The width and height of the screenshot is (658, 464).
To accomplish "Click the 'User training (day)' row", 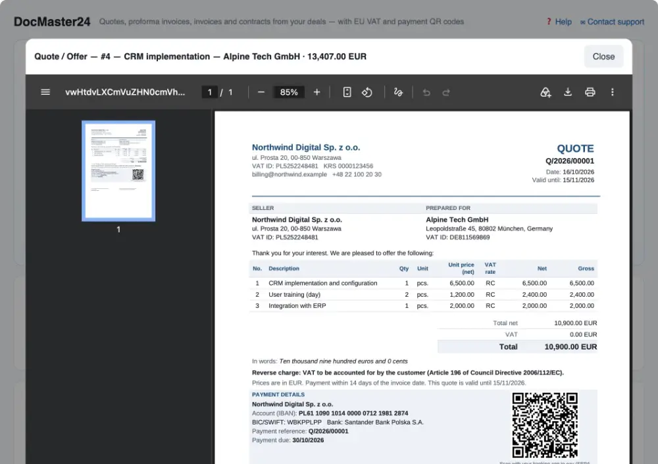I will click(x=423, y=294).
